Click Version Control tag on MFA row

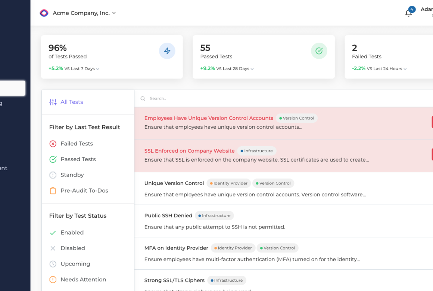click(277, 248)
